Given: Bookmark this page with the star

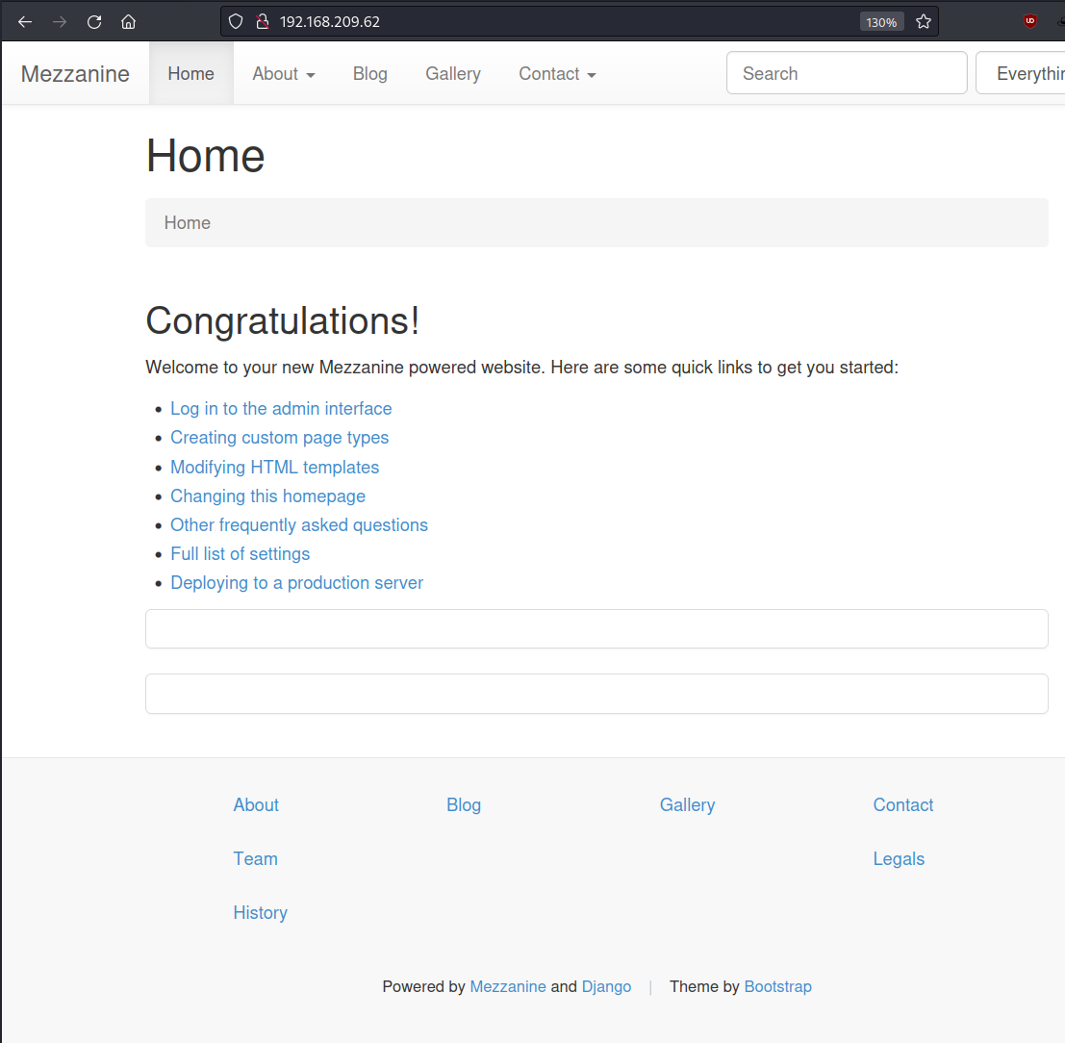Looking at the screenshot, I should point(924,21).
